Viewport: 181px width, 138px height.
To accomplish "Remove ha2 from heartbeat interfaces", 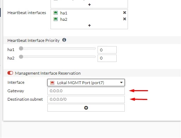I will 124,19.
